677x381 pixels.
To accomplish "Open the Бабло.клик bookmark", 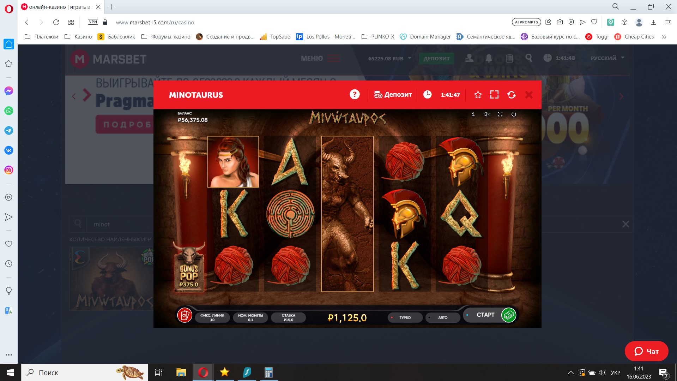I will (x=116, y=37).
